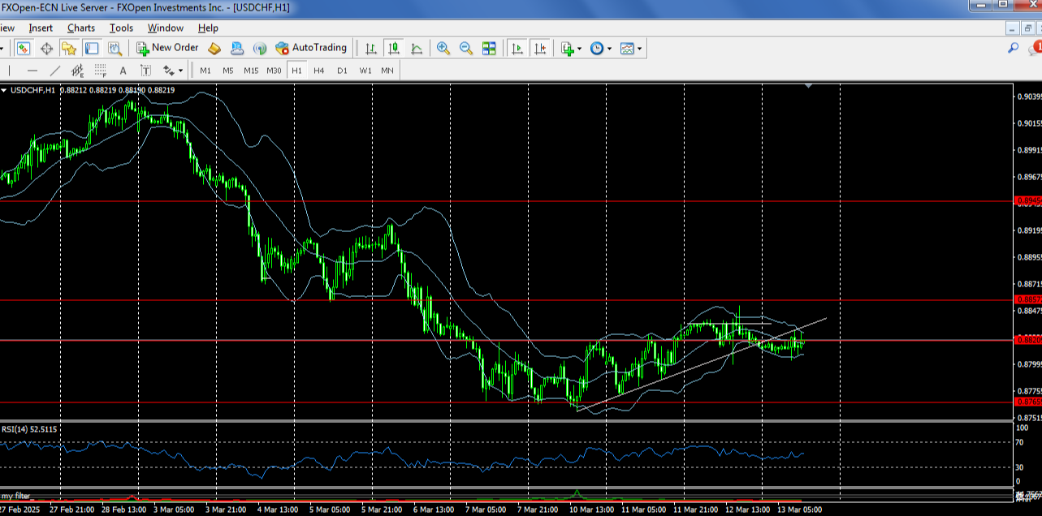Click the RSI(14) 52.5115 indicator label

(x=31, y=429)
